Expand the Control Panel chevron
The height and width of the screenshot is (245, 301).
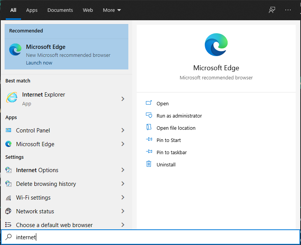(x=123, y=131)
